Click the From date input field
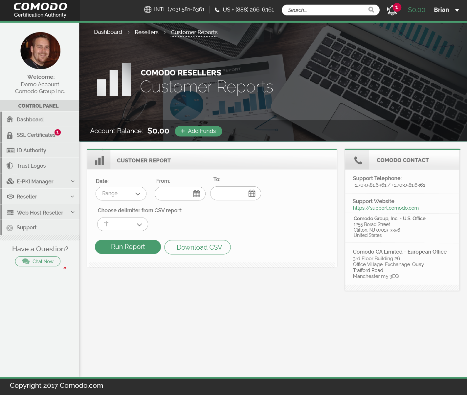This screenshot has height=395, width=467. coord(180,194)
